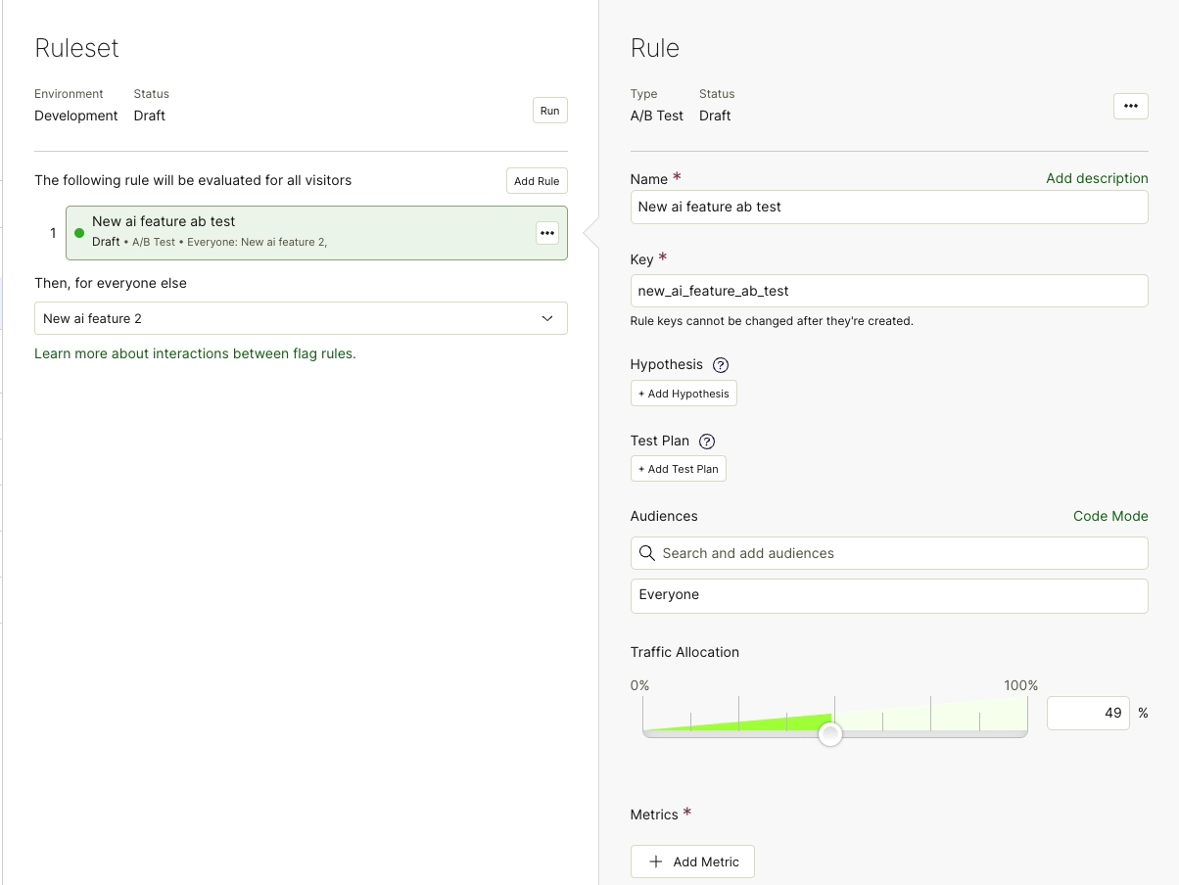The width and height of the screenshot is (1179, 885).
Task: Open the Learn more about flag rules link
Action: coord(195,353)
